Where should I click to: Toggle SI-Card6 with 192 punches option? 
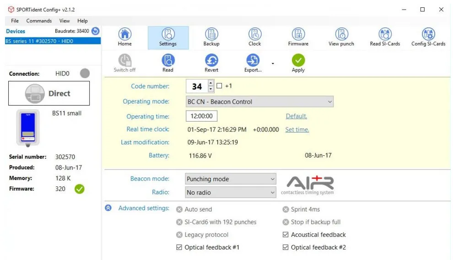[179, 222]
